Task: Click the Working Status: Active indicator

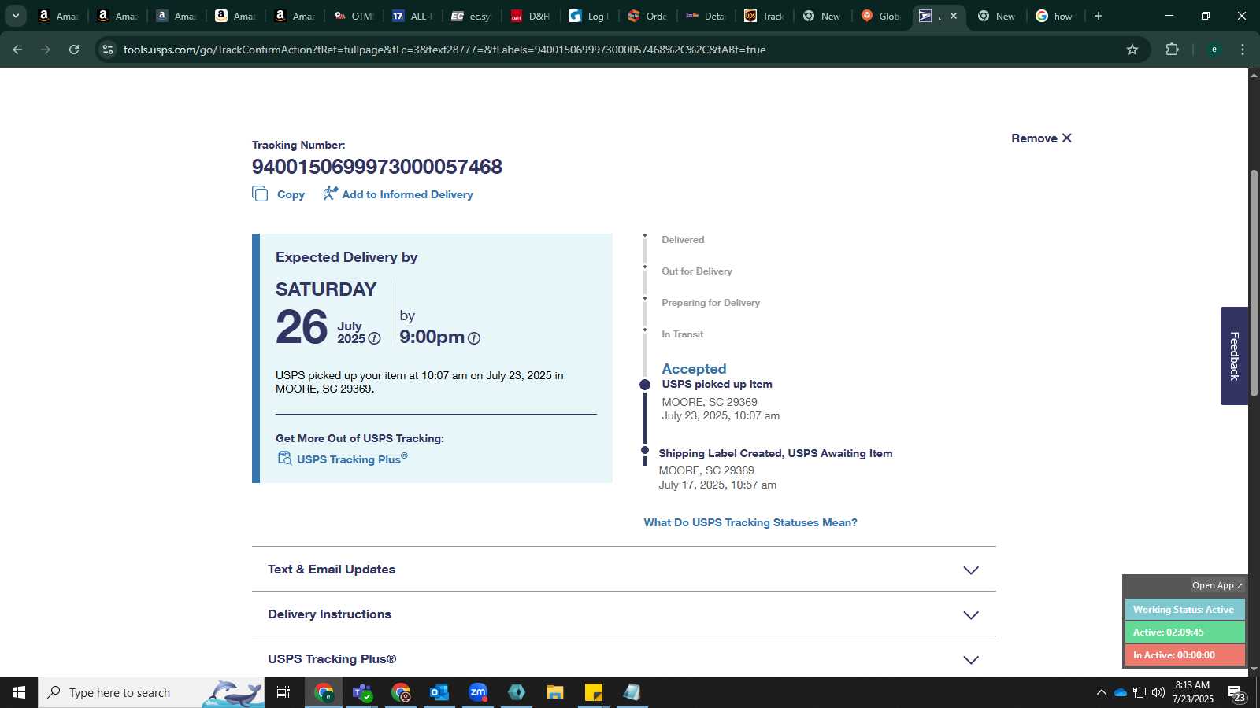Action: (x=1184, y=610)
